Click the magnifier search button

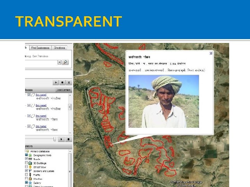tap(65, 62)
